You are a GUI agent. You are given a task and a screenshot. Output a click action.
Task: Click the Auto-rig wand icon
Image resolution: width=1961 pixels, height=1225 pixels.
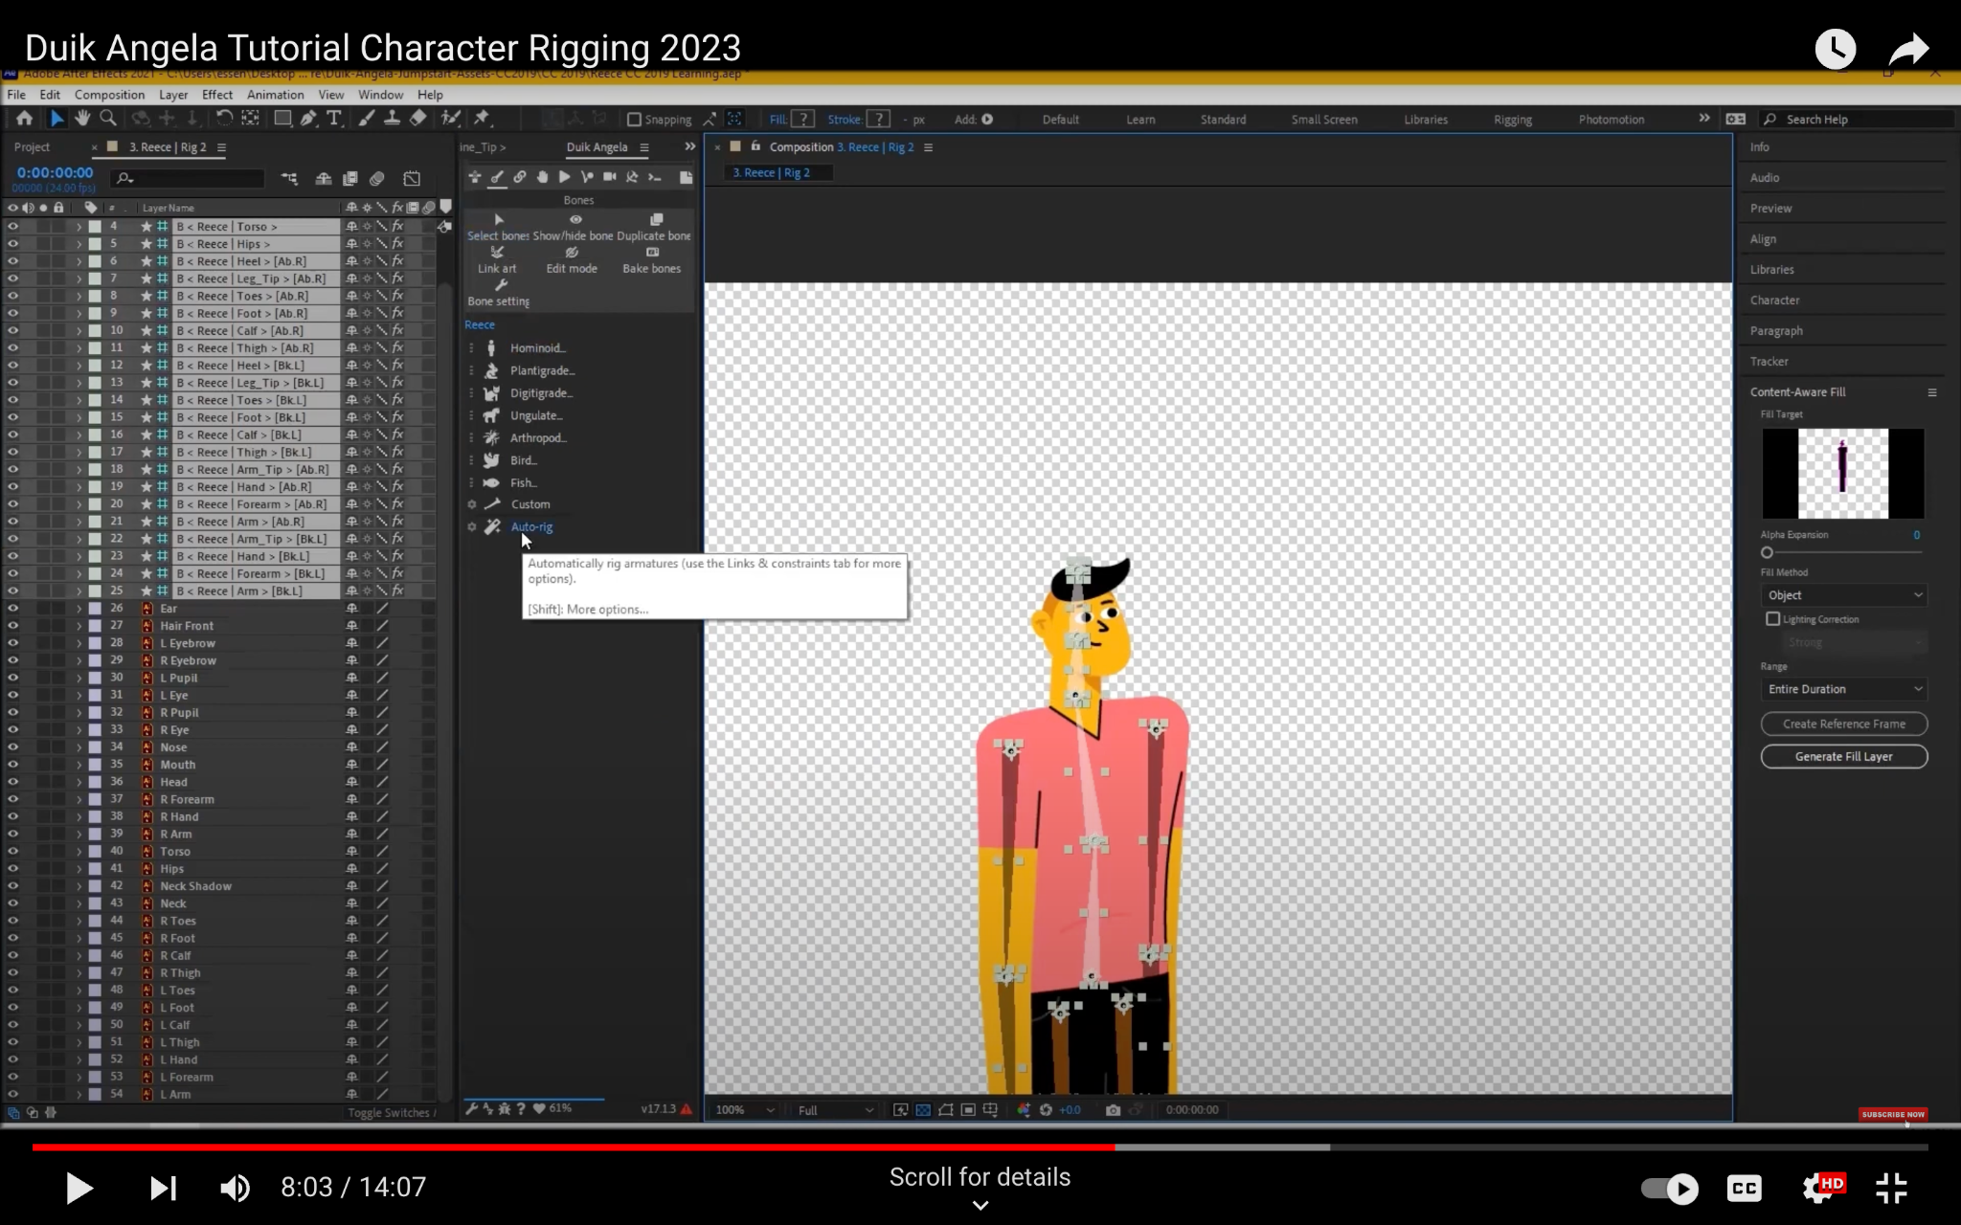pyautogui.click(x=492, y=527)
